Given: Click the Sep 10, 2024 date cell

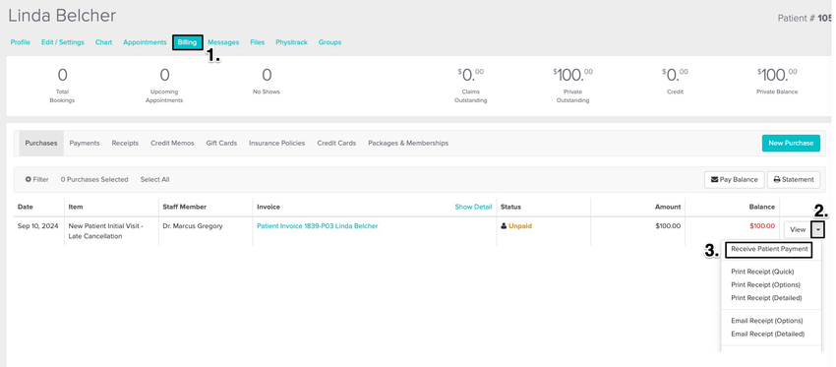Looking at the screenshot, I should point(37,226).
